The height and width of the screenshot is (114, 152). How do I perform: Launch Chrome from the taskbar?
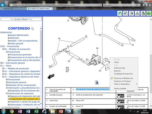[x=12, y=111]
